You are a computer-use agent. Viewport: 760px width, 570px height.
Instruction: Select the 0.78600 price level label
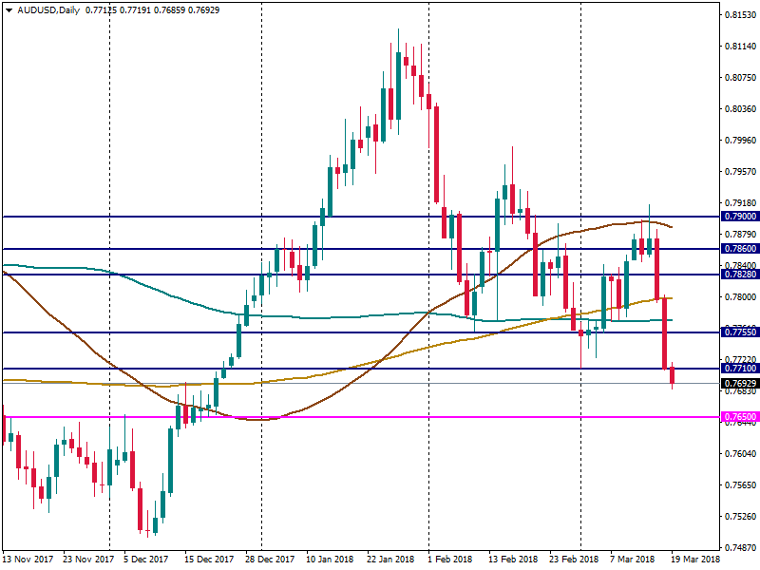(x=739, y=249)
